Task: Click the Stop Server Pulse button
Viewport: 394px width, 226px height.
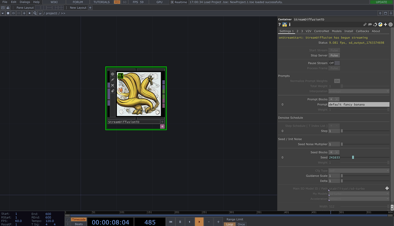Action: 334,55
